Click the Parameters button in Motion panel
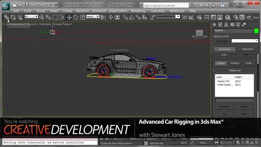Screen dimensions: 261x147 [225, 49]
